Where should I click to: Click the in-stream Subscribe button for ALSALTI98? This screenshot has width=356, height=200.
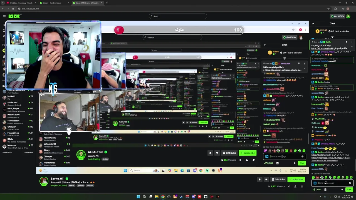tap(248, 153)
